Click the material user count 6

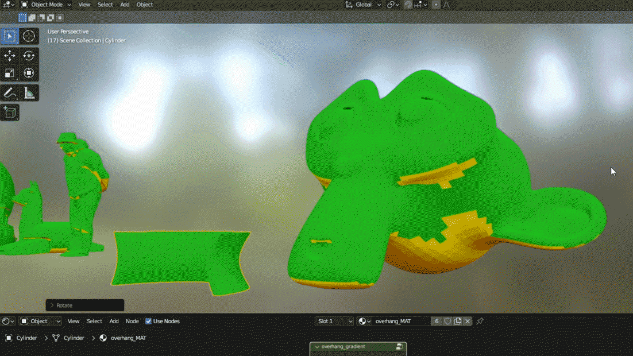click(437, 322)
